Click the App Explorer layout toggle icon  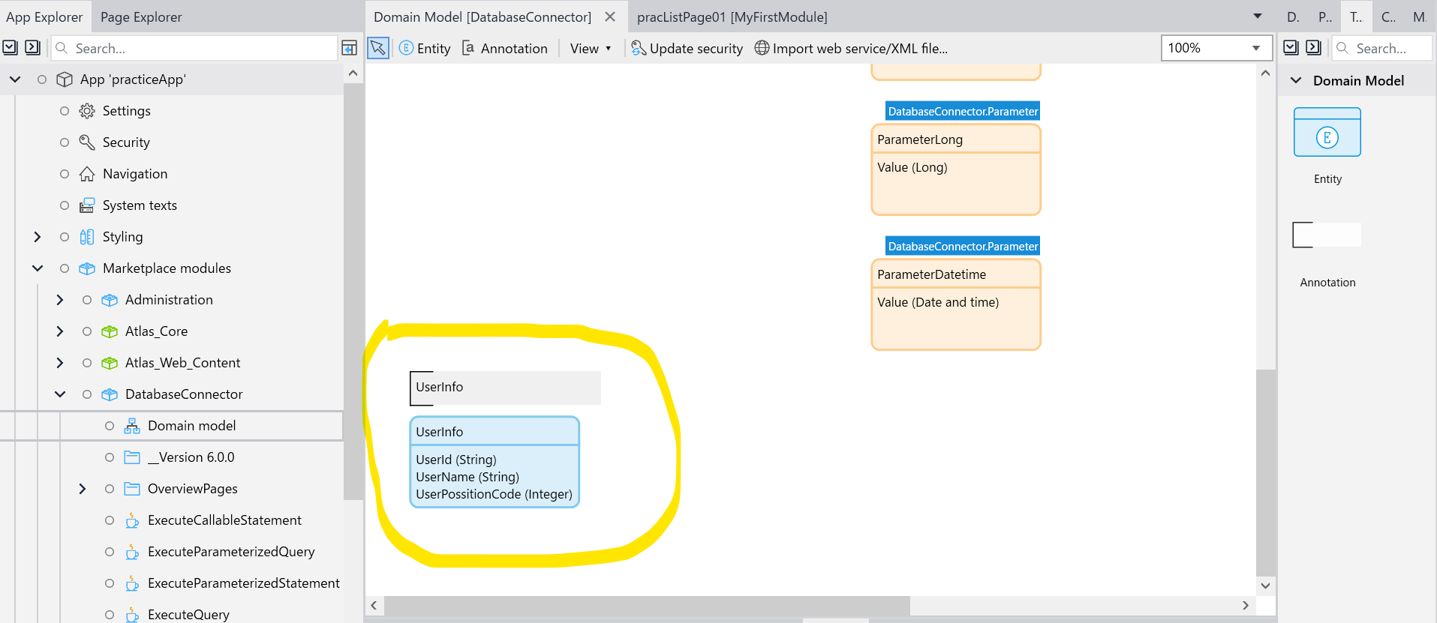(x=350, y=48)
